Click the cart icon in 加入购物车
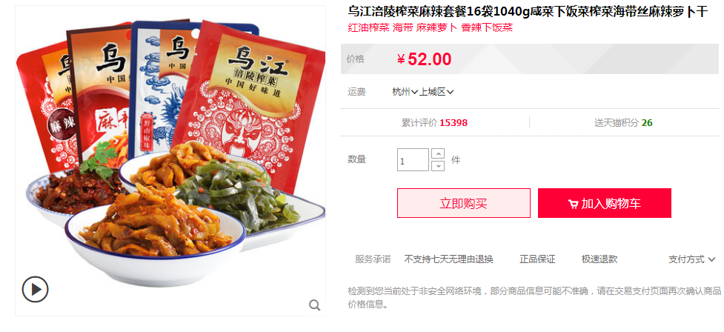 [573, 204]
